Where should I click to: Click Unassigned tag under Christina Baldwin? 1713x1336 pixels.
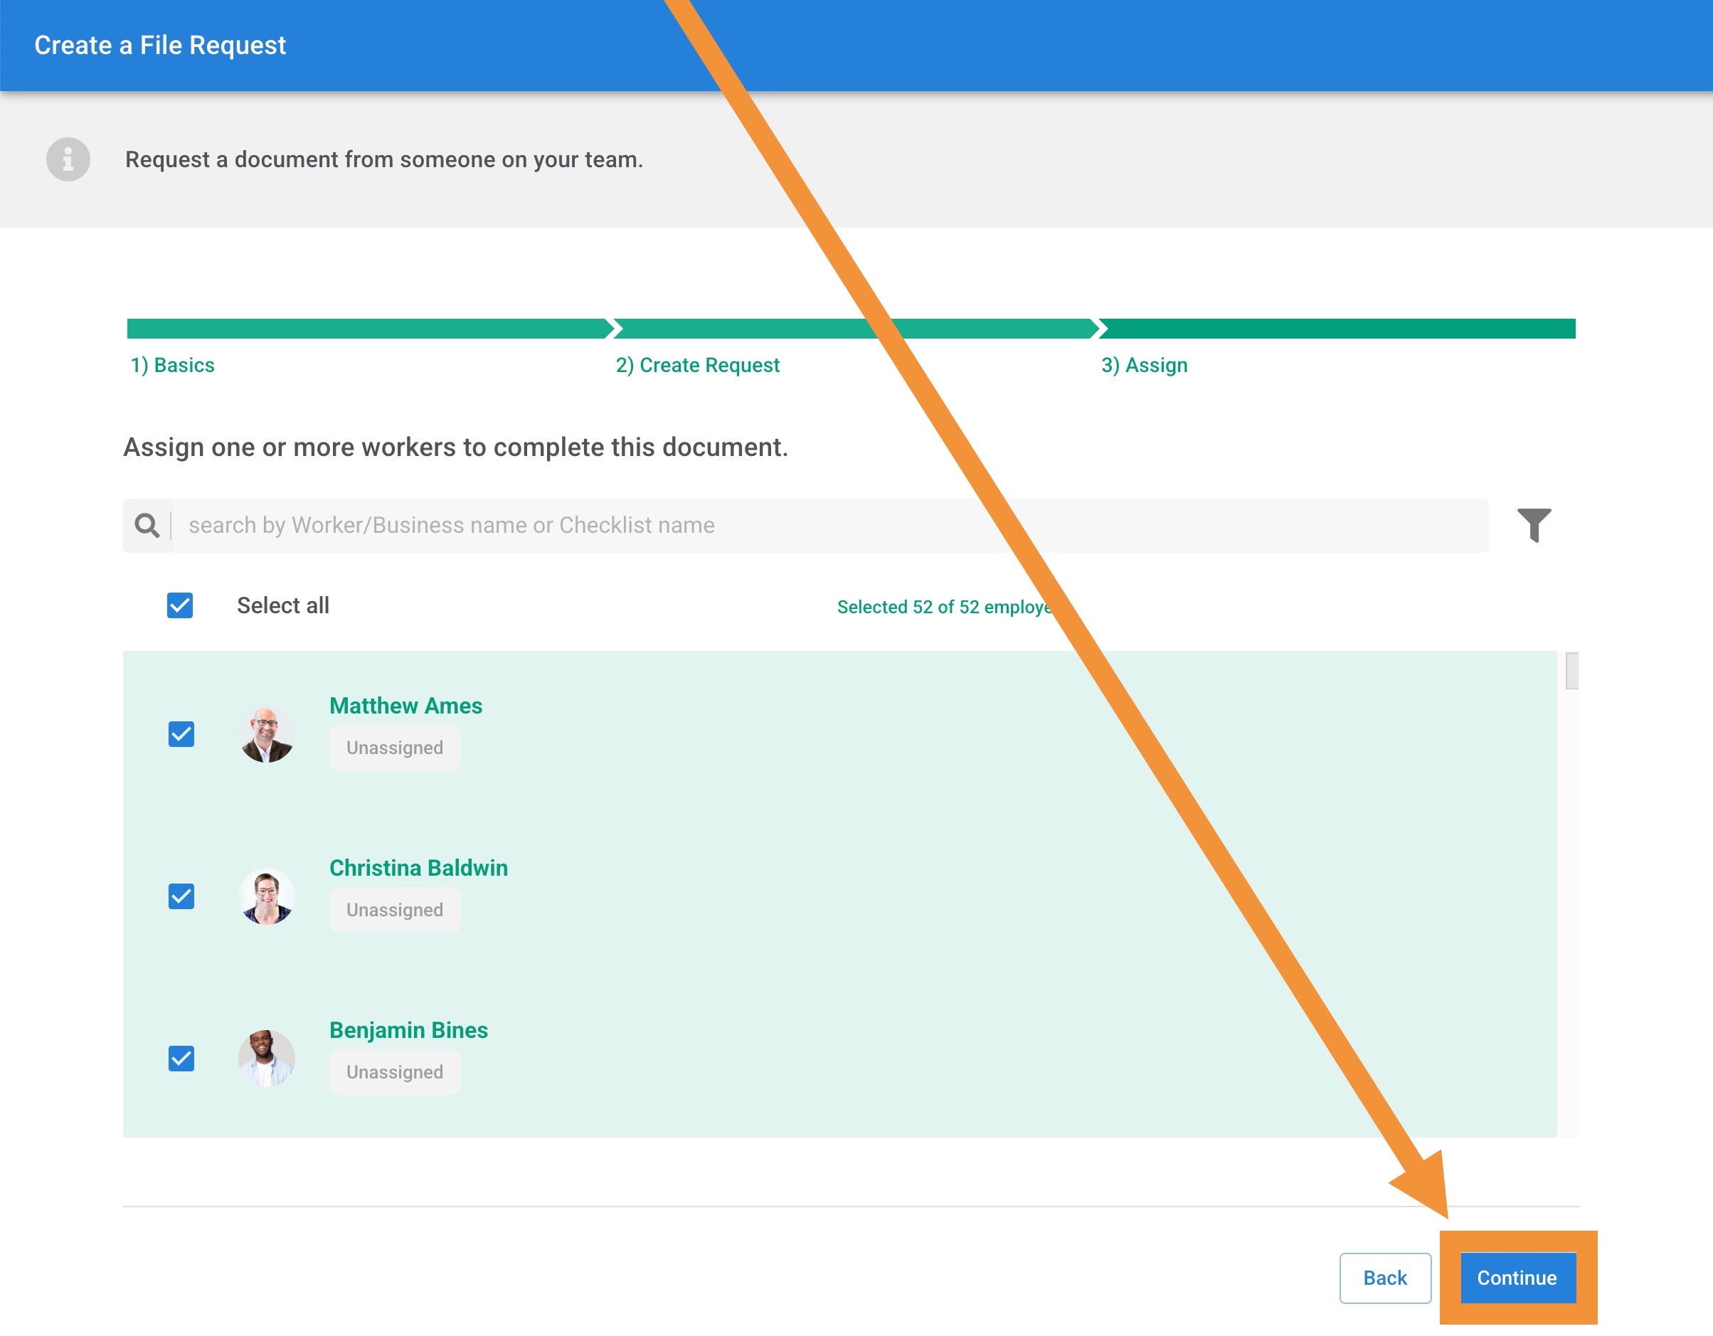[395, 910]
